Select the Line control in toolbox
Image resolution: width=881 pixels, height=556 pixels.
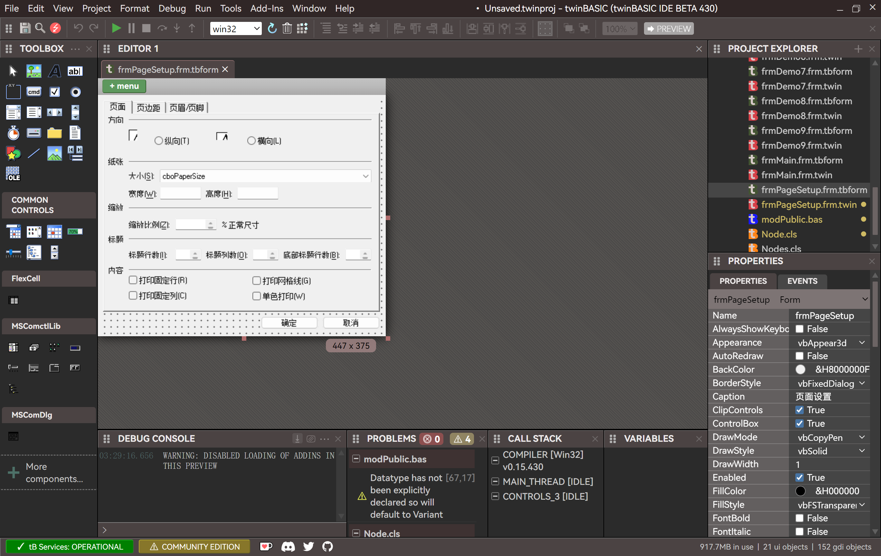coord(34,153)
